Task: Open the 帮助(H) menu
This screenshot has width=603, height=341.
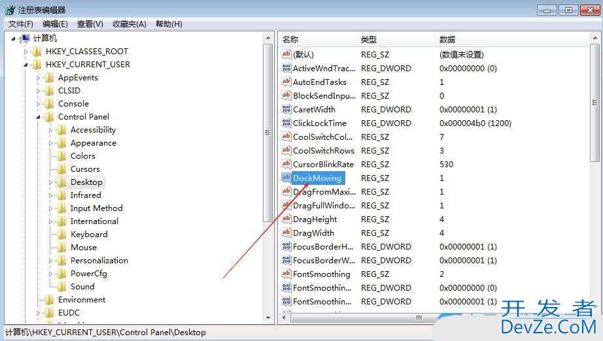Action: coord(169,24)
